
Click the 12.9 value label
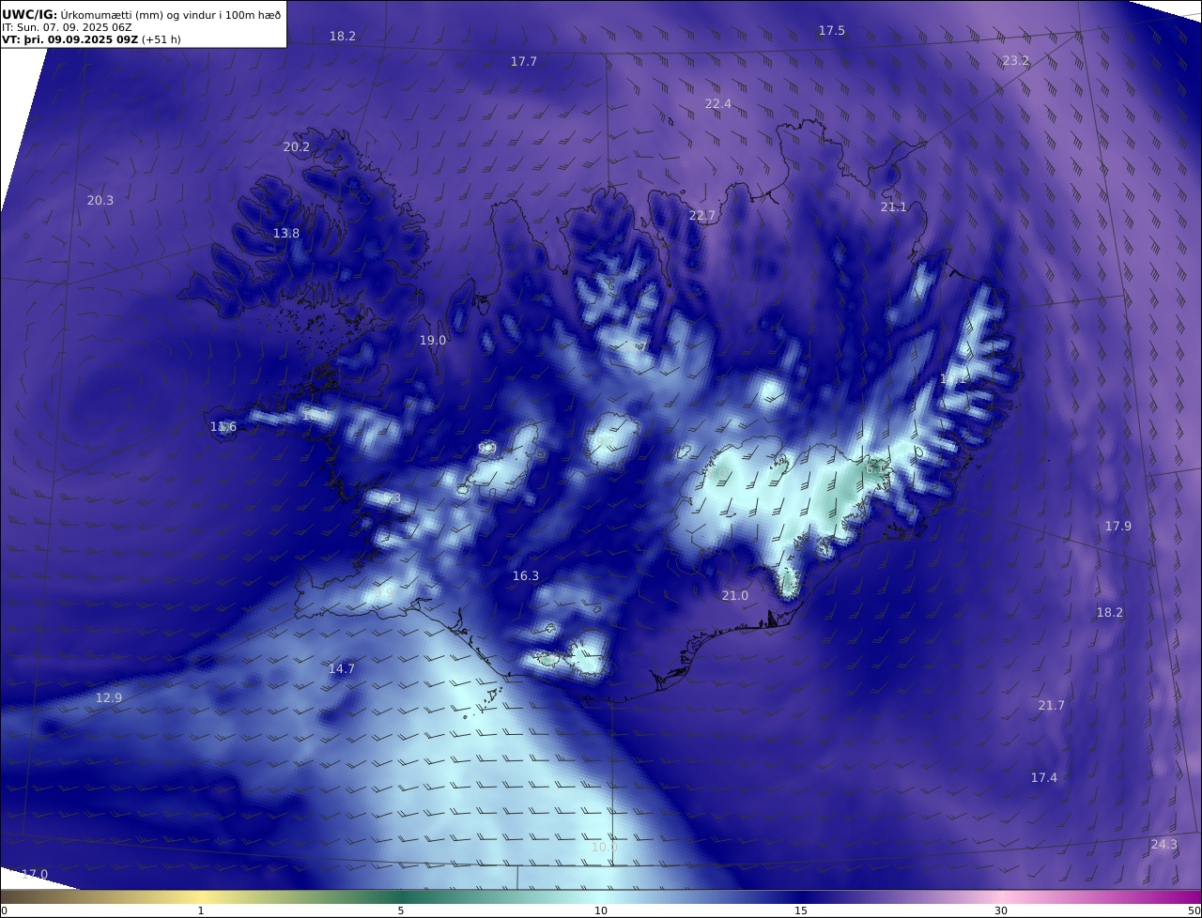(x=109, y=697)
